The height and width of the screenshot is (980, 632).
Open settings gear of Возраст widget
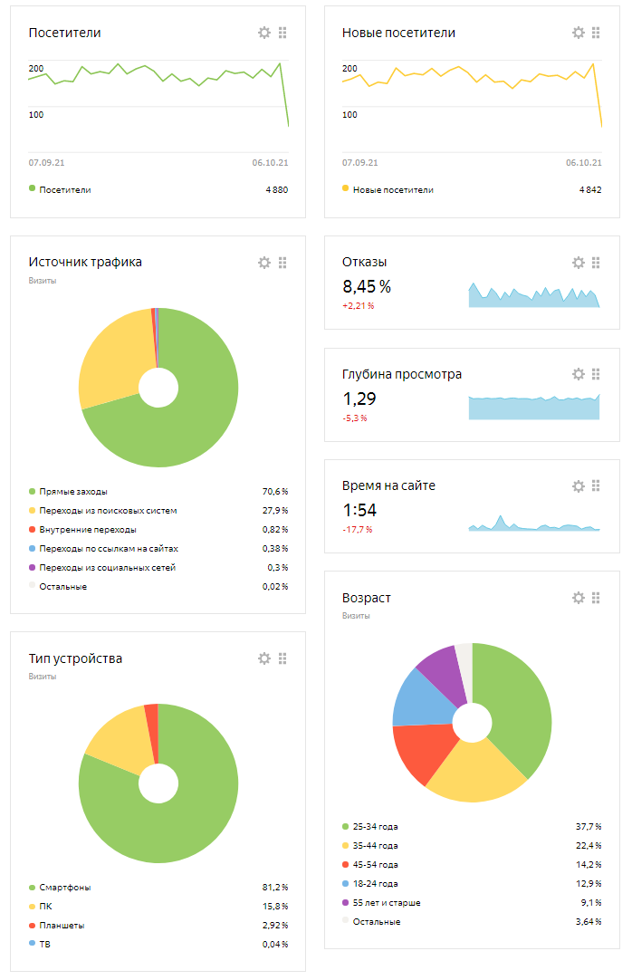click(579, 598)
